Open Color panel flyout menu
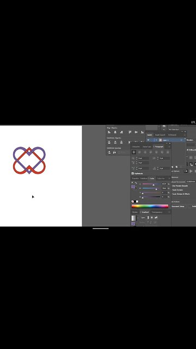Viewport: 196px width, 349px height. pos(169,178)
